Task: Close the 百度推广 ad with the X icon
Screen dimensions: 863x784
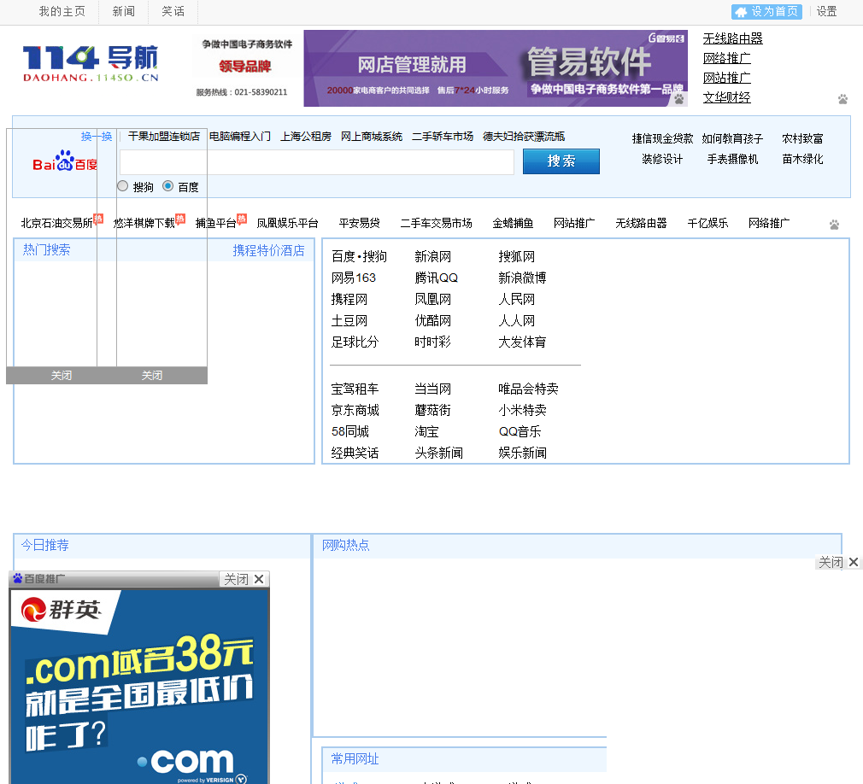Action: pyautogui.click(x=259, y=579)
